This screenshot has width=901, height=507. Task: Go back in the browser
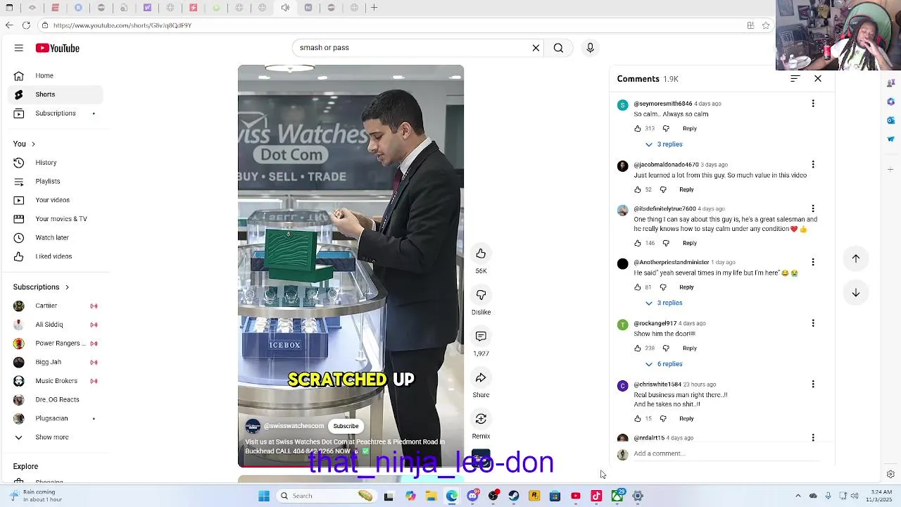tap(8, 25)
